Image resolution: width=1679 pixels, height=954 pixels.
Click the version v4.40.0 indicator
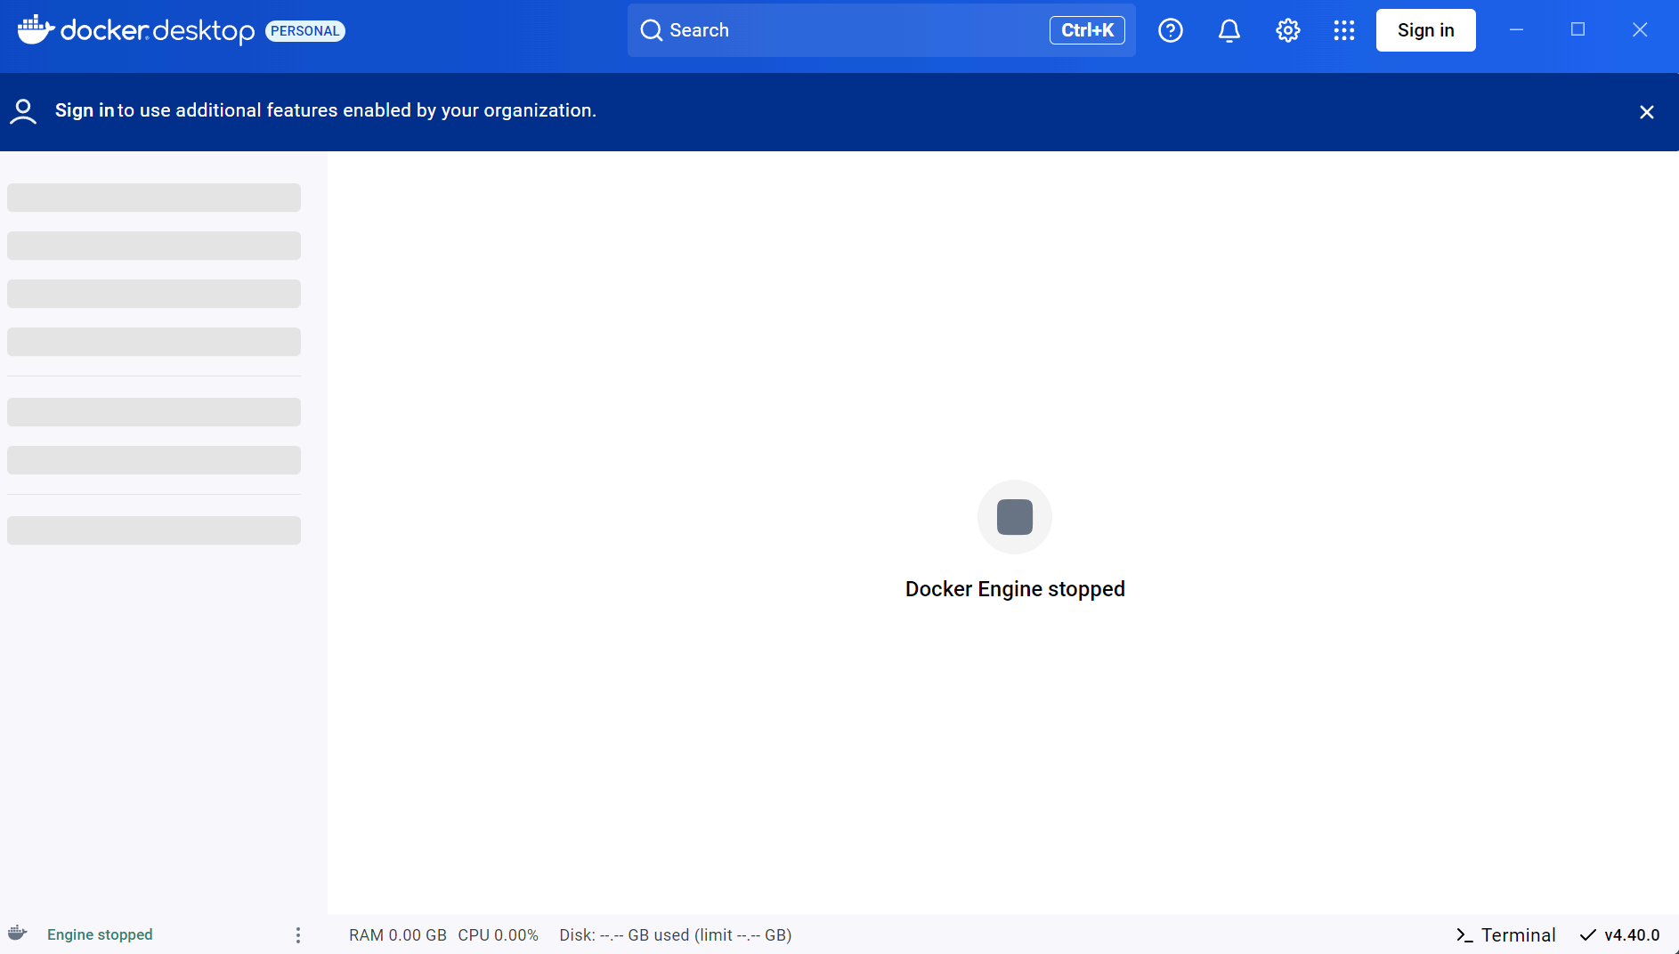point(1633,935)
